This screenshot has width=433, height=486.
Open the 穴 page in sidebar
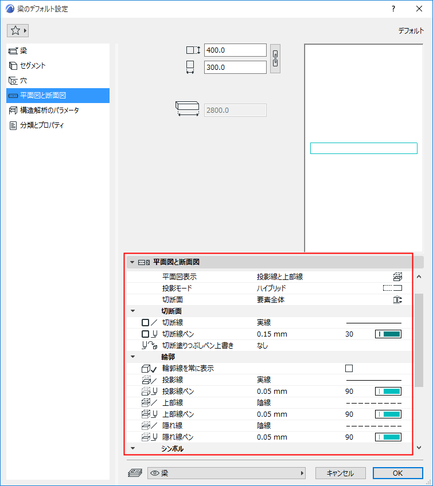[58, 81]
